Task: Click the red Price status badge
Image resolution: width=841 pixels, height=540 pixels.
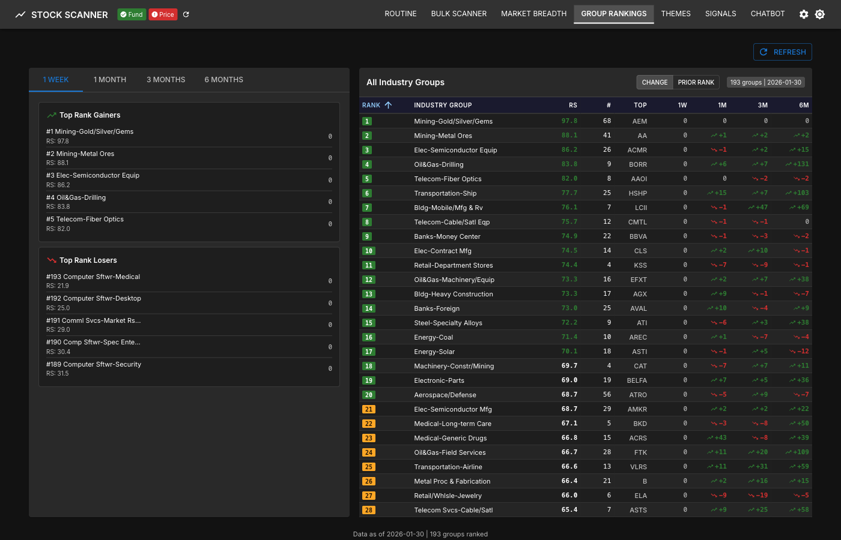Action: tap(163, 14)
